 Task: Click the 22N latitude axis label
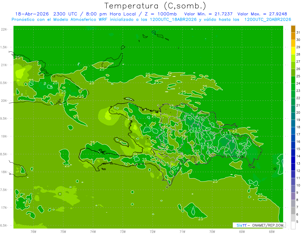click(4, 29)
